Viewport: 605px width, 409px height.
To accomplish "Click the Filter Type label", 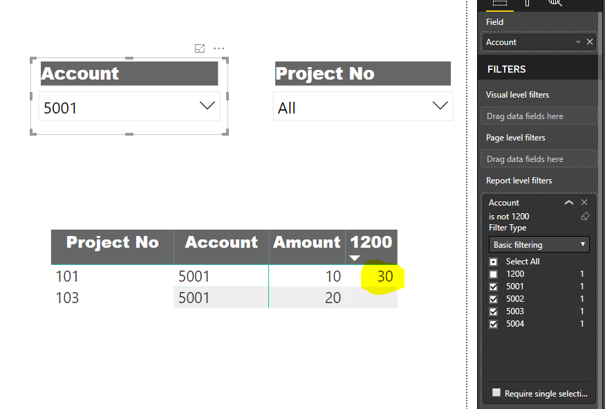I will [x=508, y=228].
